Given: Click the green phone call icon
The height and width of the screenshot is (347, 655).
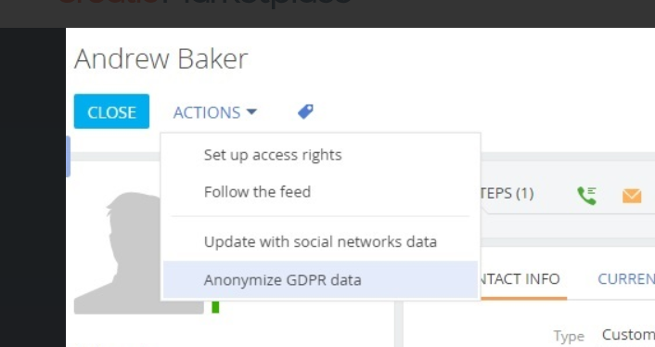Looking at the screenshot, I should pos(586,196).
